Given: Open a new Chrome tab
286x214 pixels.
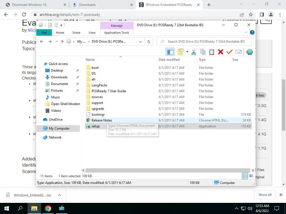Looking at the screenshot, I should pos(209,5).
